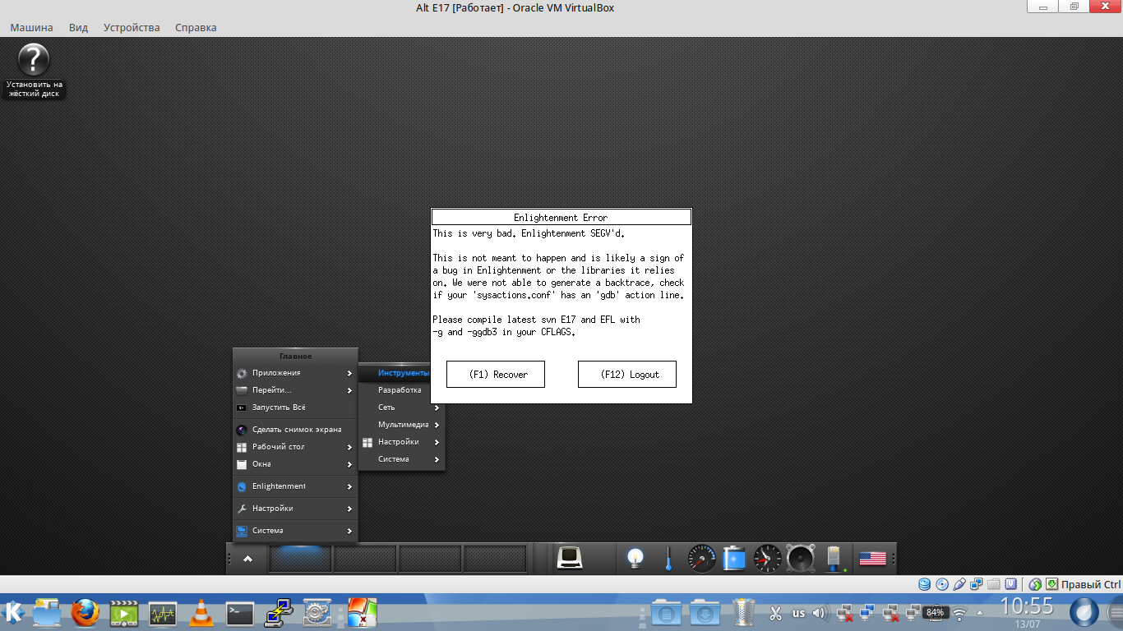
Task: Expand Настройки arrow in Главное menu
Action: 350,509
